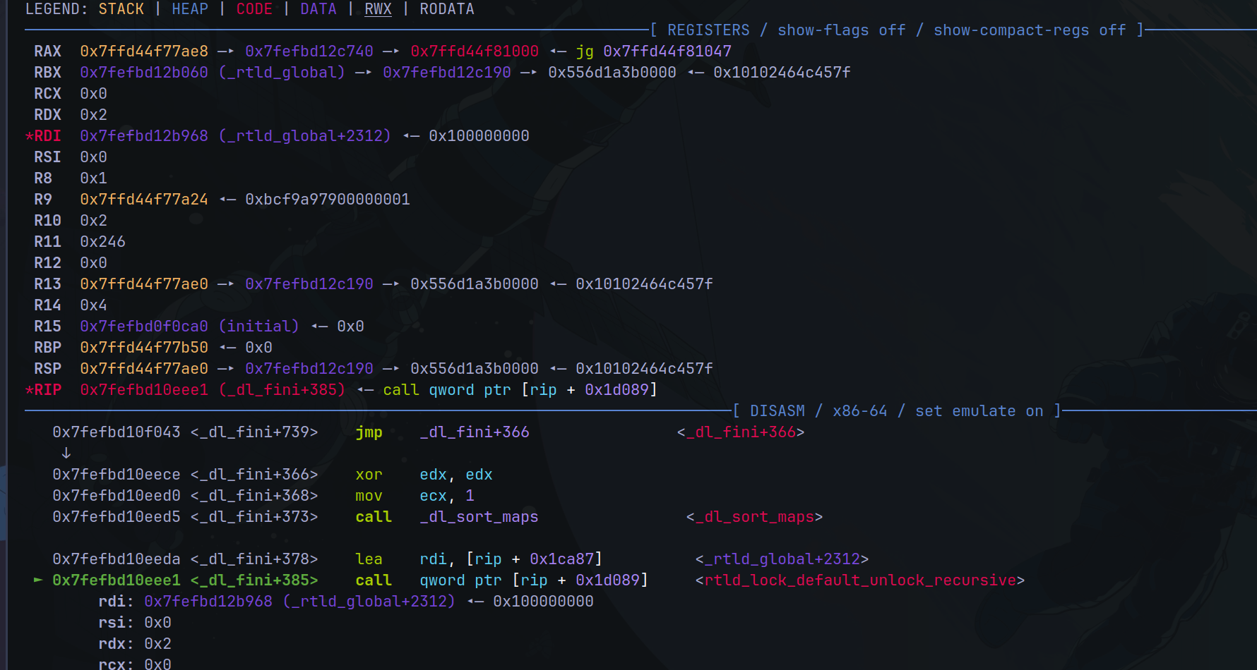Image resolution: width=1257 pixels, height=670 pixels.
Task: Click the R8 register value 0x1
Action: [93, 178]
